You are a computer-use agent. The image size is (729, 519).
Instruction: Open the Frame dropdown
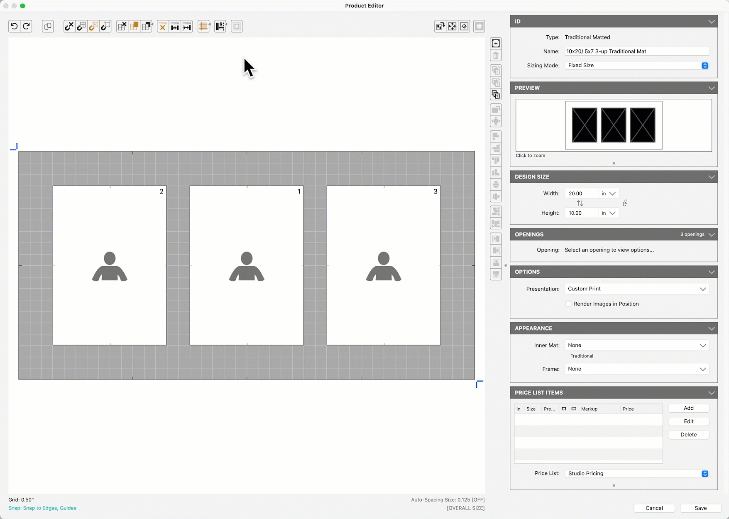click(636, 369)
